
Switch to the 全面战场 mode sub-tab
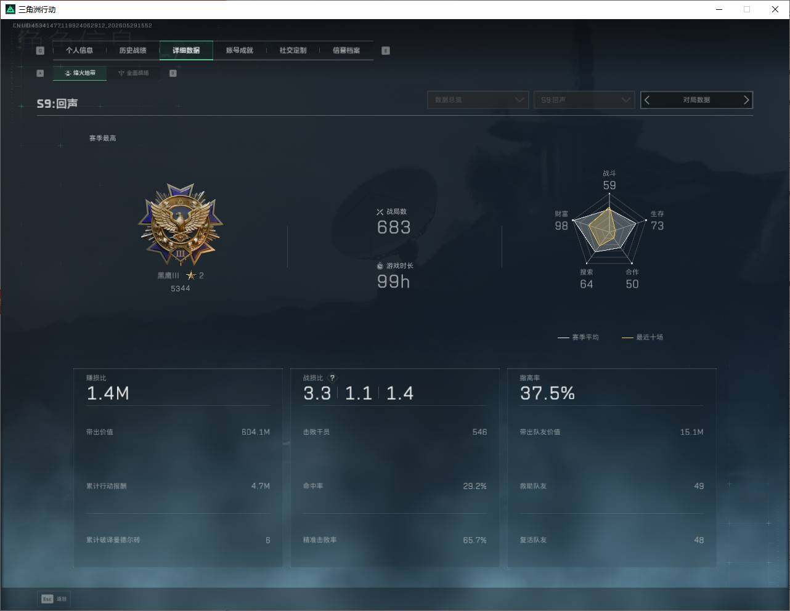133,73
